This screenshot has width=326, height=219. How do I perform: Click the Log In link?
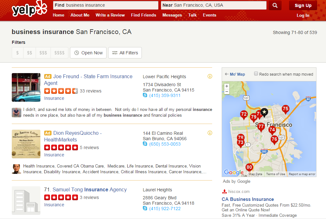(x=303, y=15)
